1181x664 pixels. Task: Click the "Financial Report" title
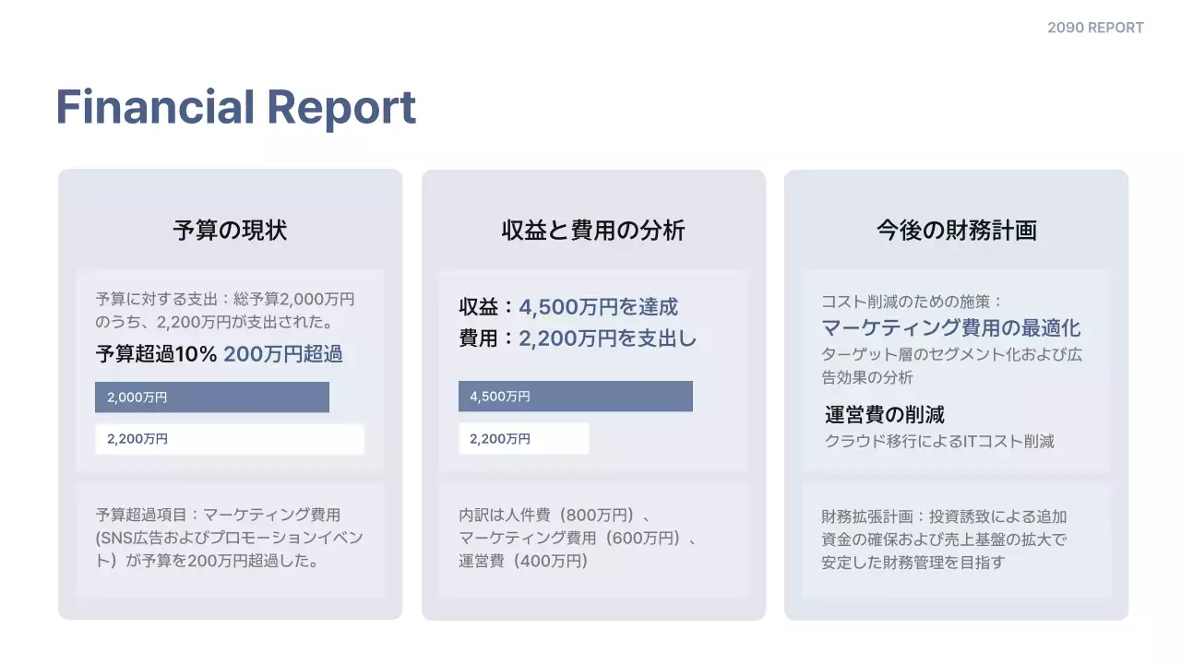pyautogui.click(x=235, y=108)
